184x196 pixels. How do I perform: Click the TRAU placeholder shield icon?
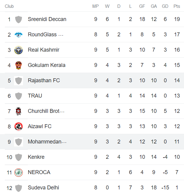[19, 96]
